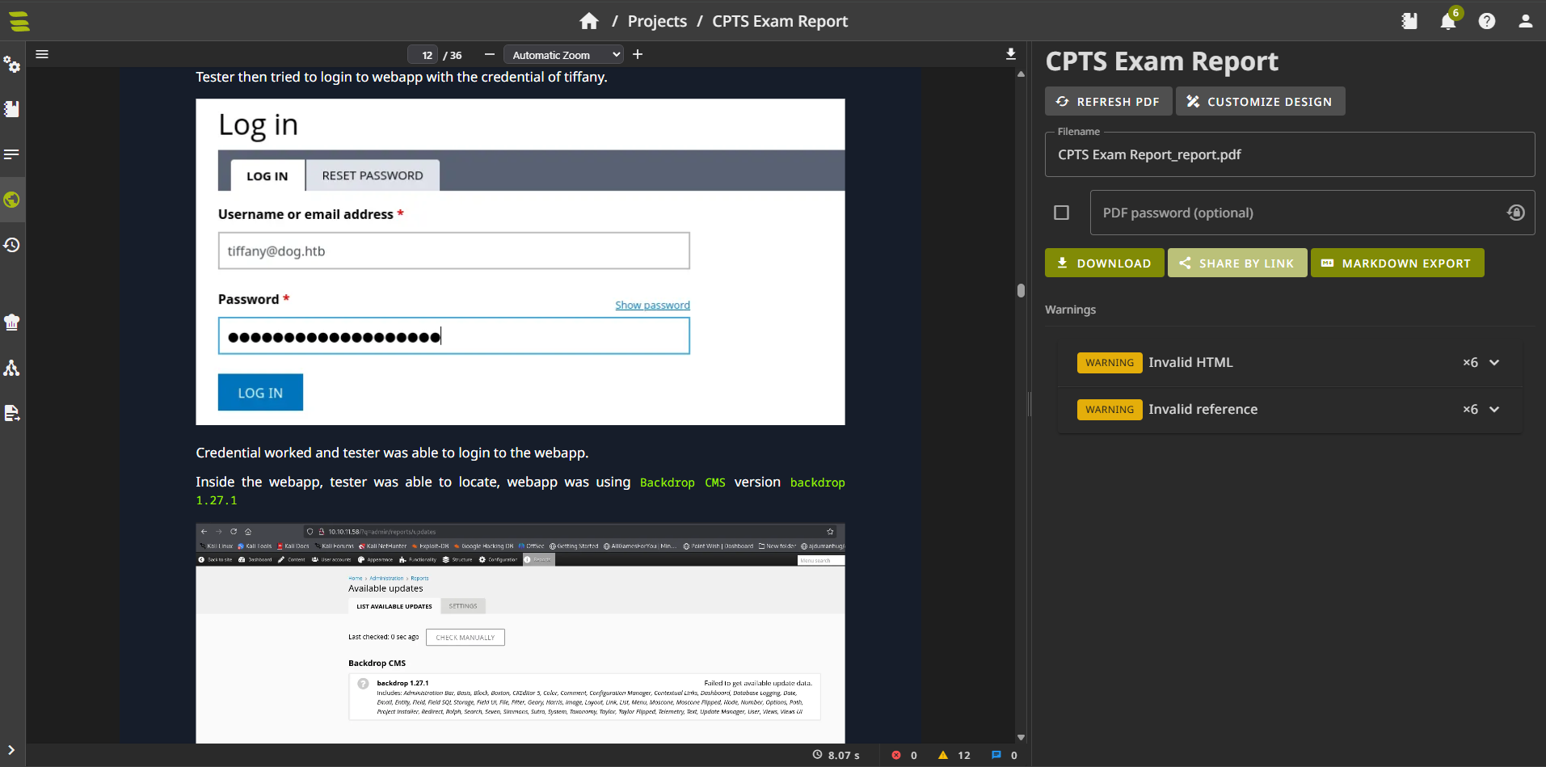Go to Projects in breadcrumb

(657, 21)
